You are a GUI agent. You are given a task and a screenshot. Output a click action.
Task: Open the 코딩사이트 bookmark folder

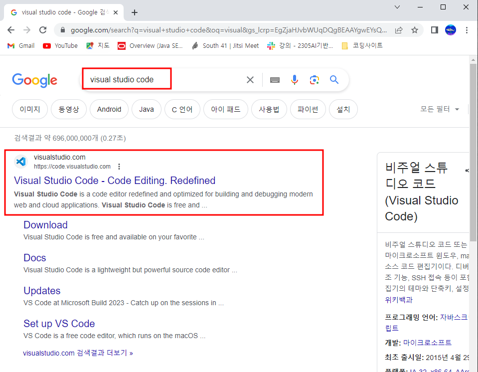(362, 46)
